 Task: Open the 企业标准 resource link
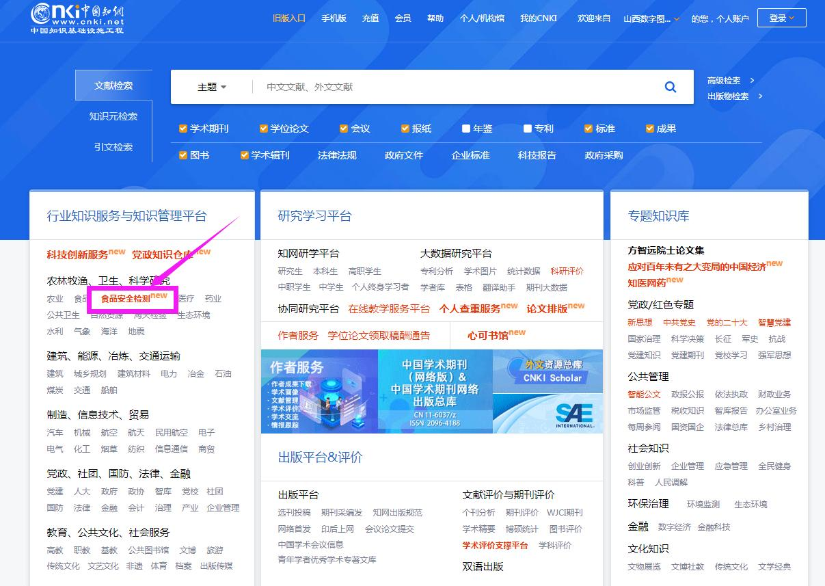coord(470,155)
